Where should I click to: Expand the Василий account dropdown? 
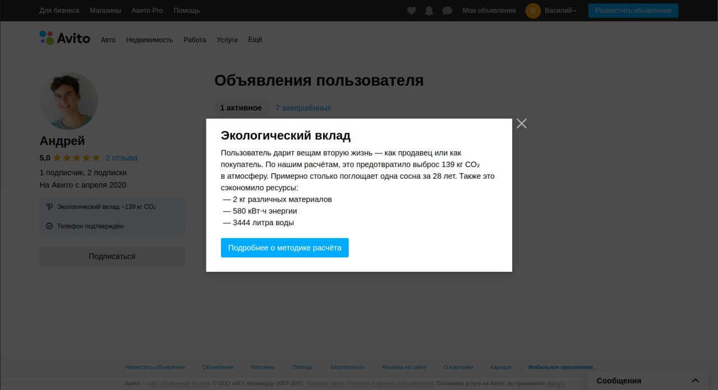coord(560,11)
